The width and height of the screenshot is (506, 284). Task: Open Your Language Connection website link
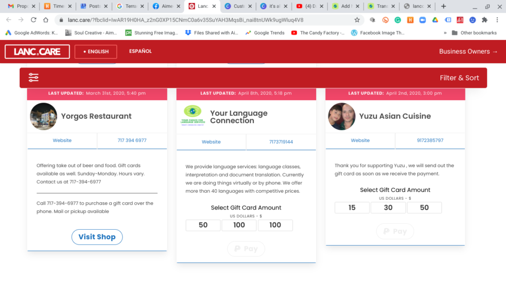211,142
